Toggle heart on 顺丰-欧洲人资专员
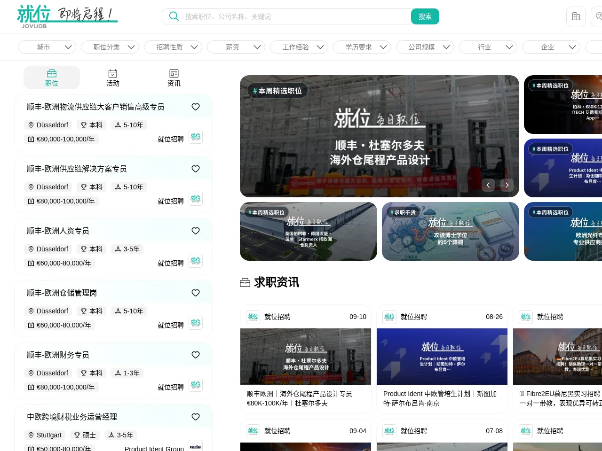This screenshot has width=602, height=451. tap(196, 231)
